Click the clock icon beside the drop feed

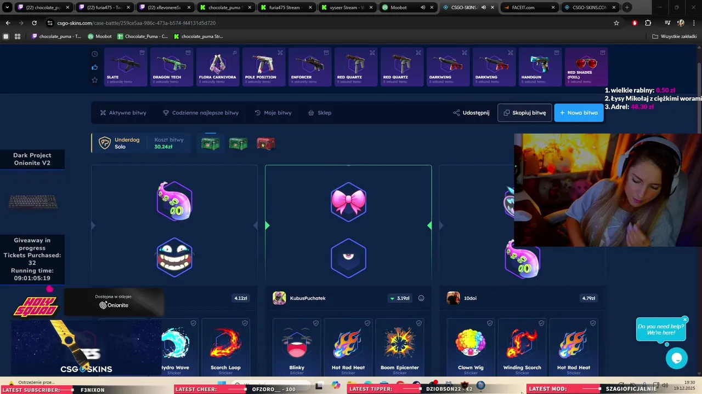[95, 54]
